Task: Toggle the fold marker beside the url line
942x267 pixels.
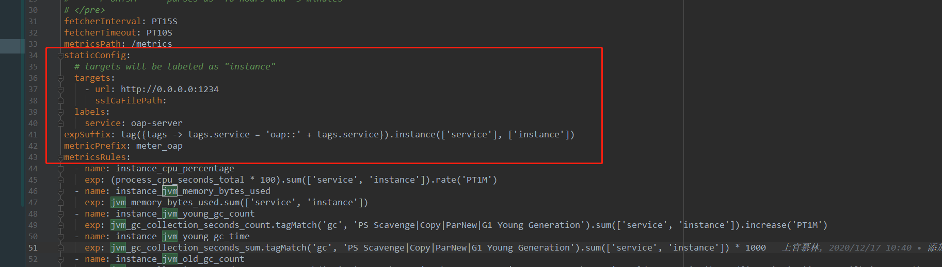Action: (60, 90)
